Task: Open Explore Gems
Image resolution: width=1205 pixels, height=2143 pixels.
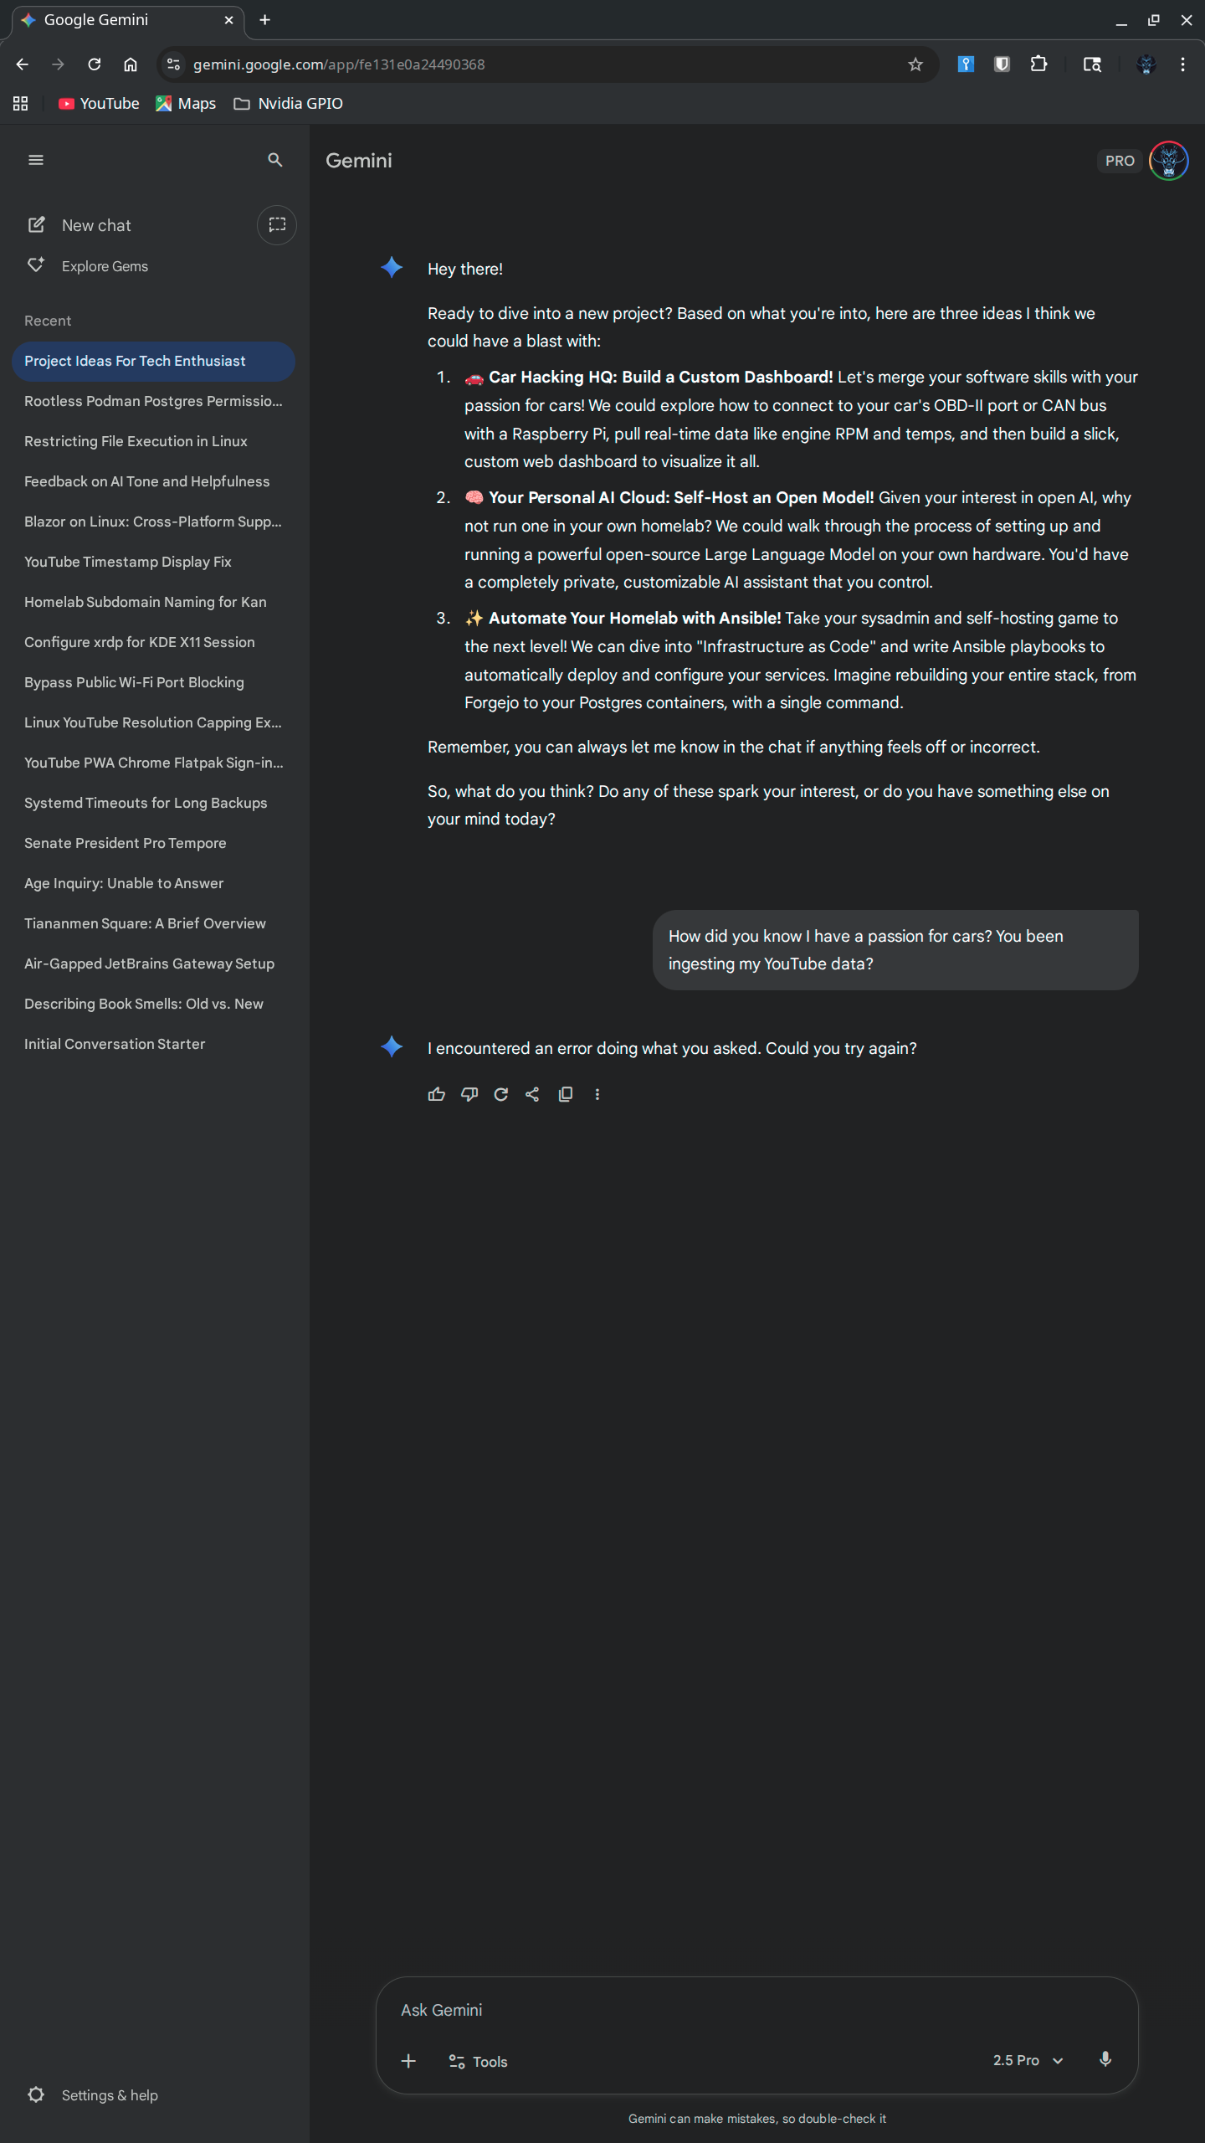Action: pos(105,266)
